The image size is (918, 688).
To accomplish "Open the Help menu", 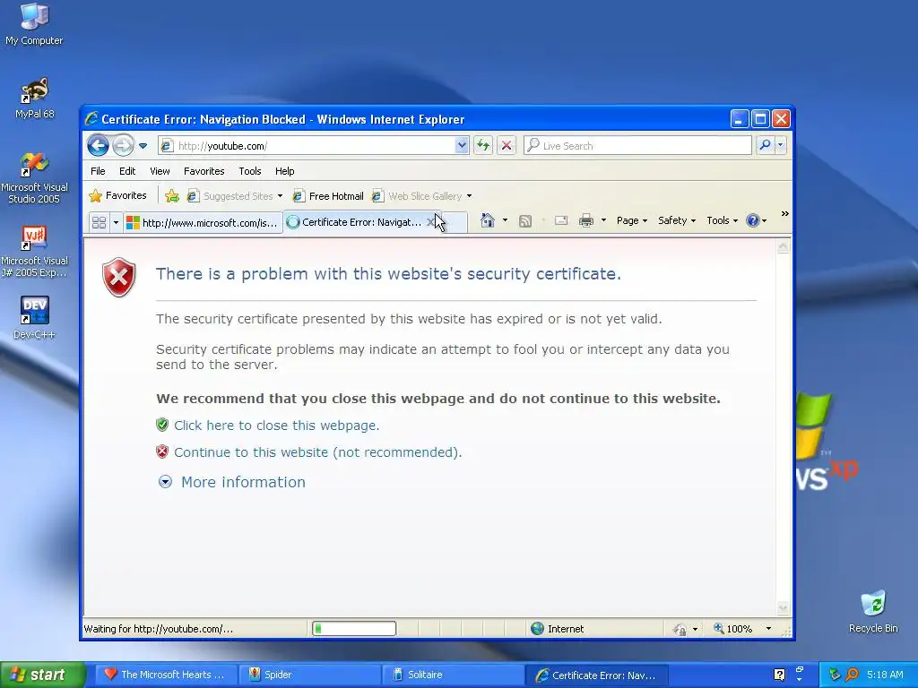I will 284,171.
